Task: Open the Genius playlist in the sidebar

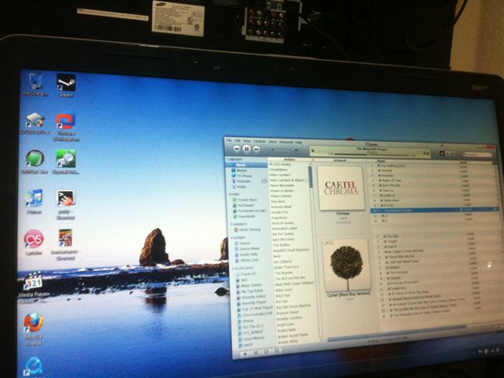Action: (243, 243)
